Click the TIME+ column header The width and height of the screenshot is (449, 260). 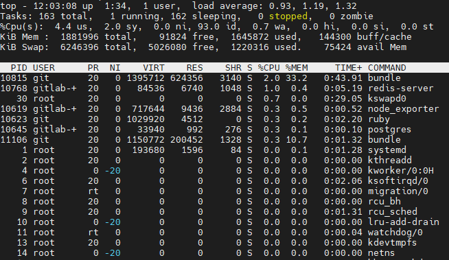click(349, 68)
